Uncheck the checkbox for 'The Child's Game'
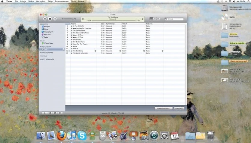251x143 pixels. (x=72, y=30)
